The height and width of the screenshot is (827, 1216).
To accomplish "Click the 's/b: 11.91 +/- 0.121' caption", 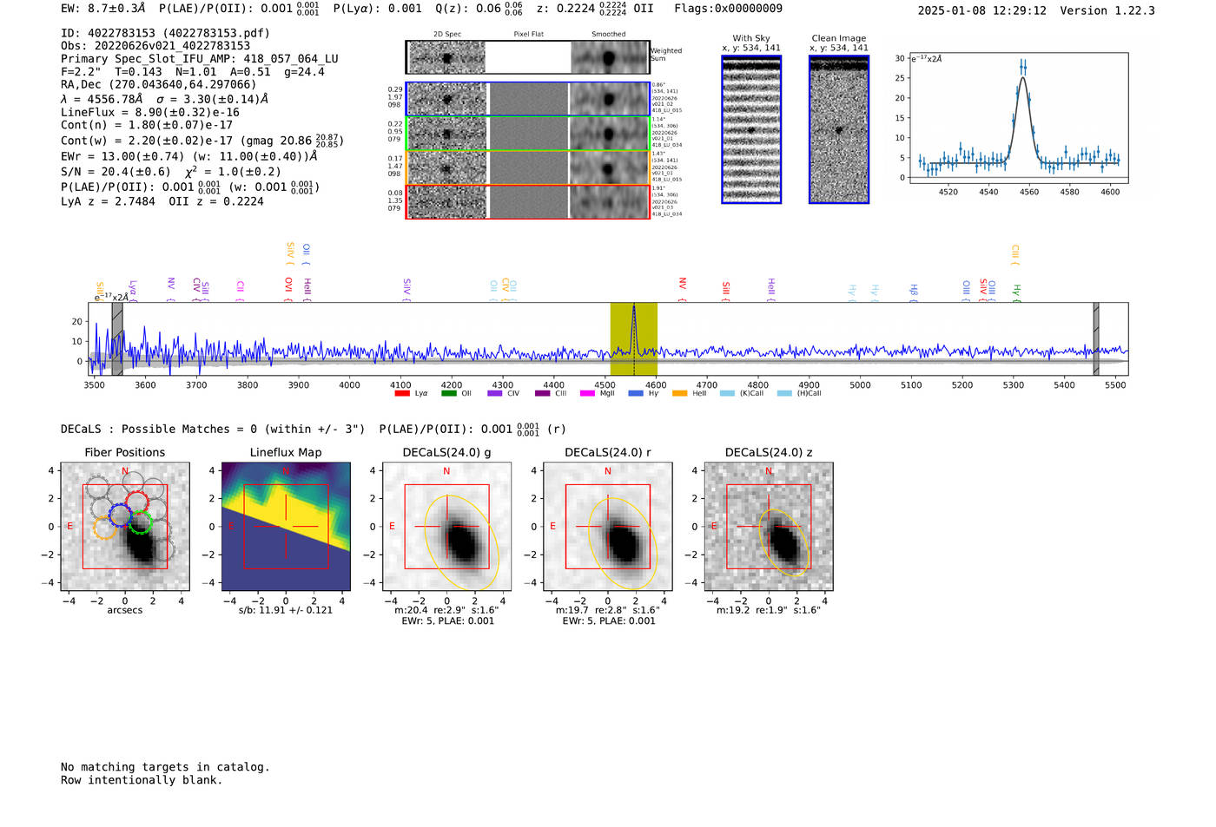I will point(286,610).
